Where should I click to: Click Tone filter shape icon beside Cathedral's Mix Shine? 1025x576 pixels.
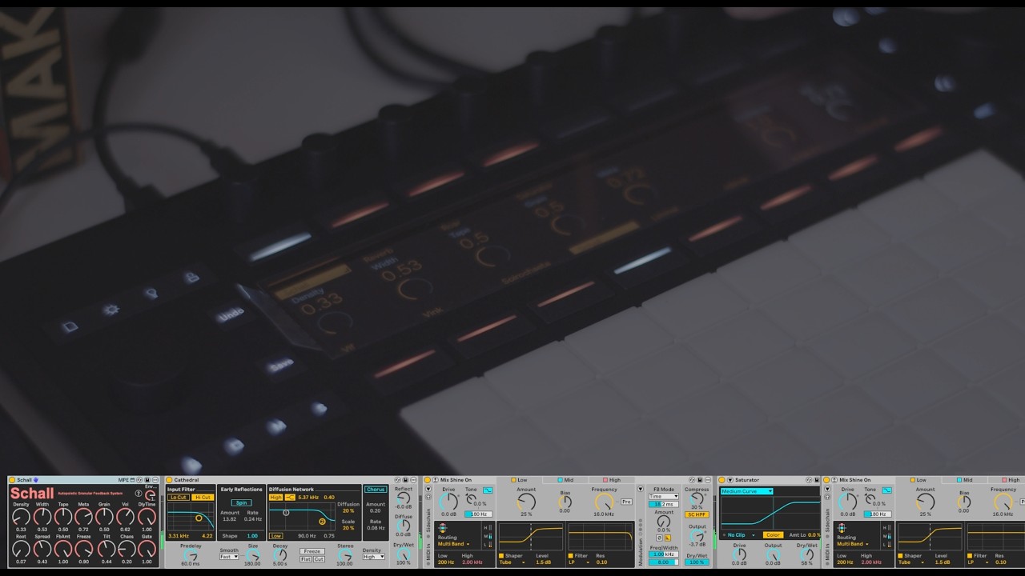tap(488, 490)
